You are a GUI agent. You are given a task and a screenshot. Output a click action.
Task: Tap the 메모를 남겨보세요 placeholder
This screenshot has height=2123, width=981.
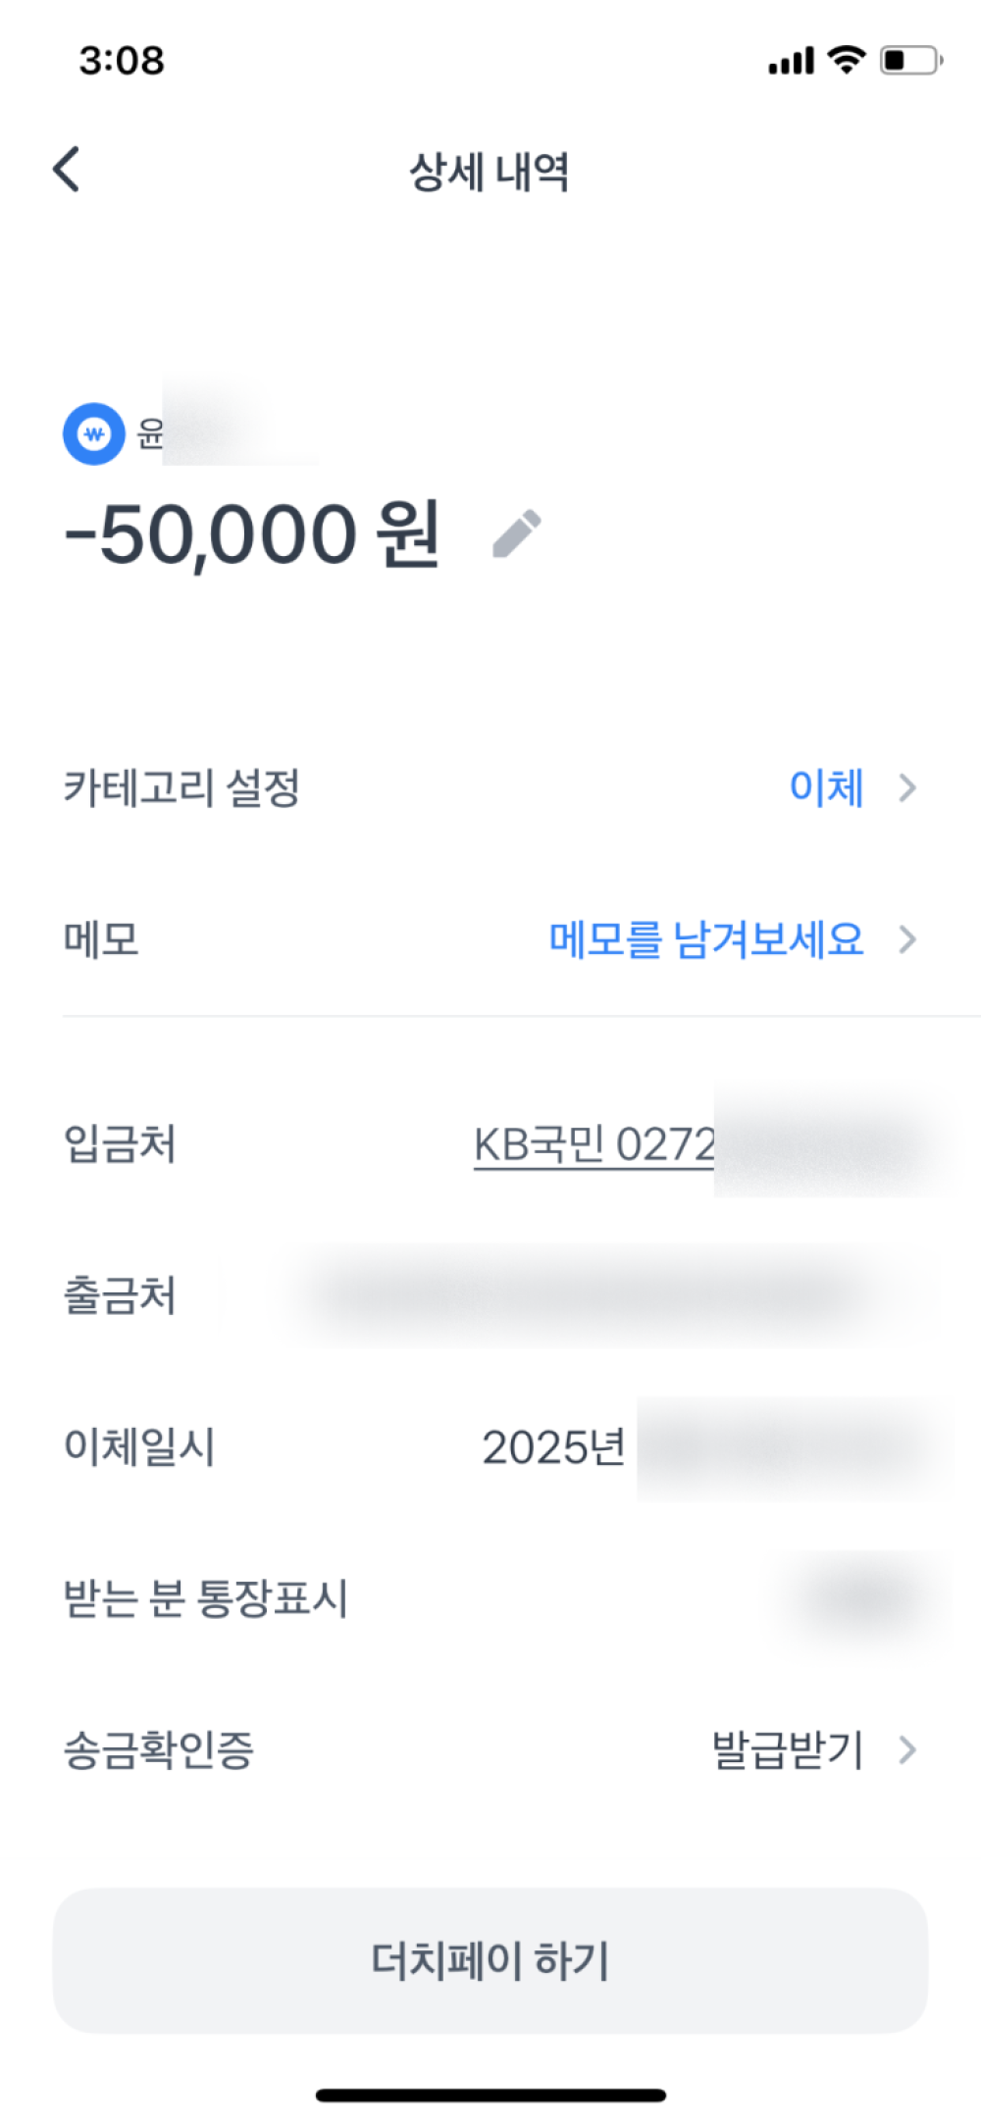[706, 939]
